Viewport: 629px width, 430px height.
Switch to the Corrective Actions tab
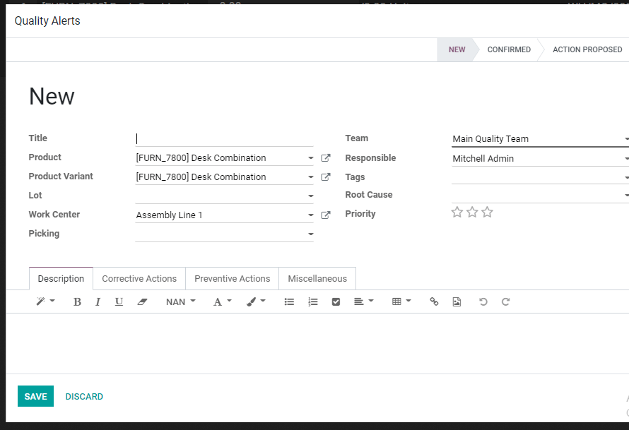click(x=139, y=278)
